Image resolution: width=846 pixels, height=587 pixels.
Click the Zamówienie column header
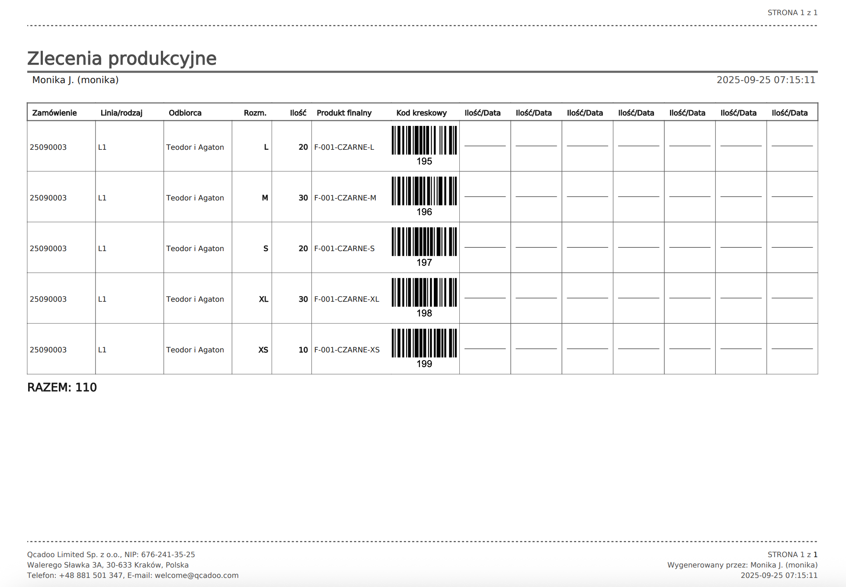54,113
